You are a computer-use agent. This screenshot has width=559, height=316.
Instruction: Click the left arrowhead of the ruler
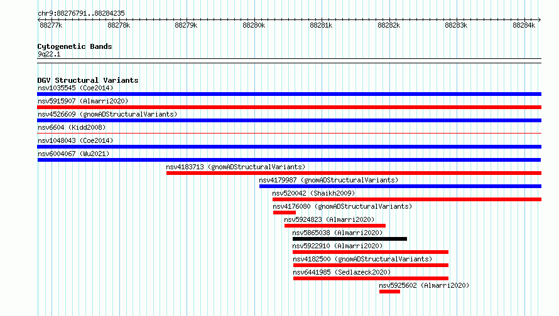(39, 19)
